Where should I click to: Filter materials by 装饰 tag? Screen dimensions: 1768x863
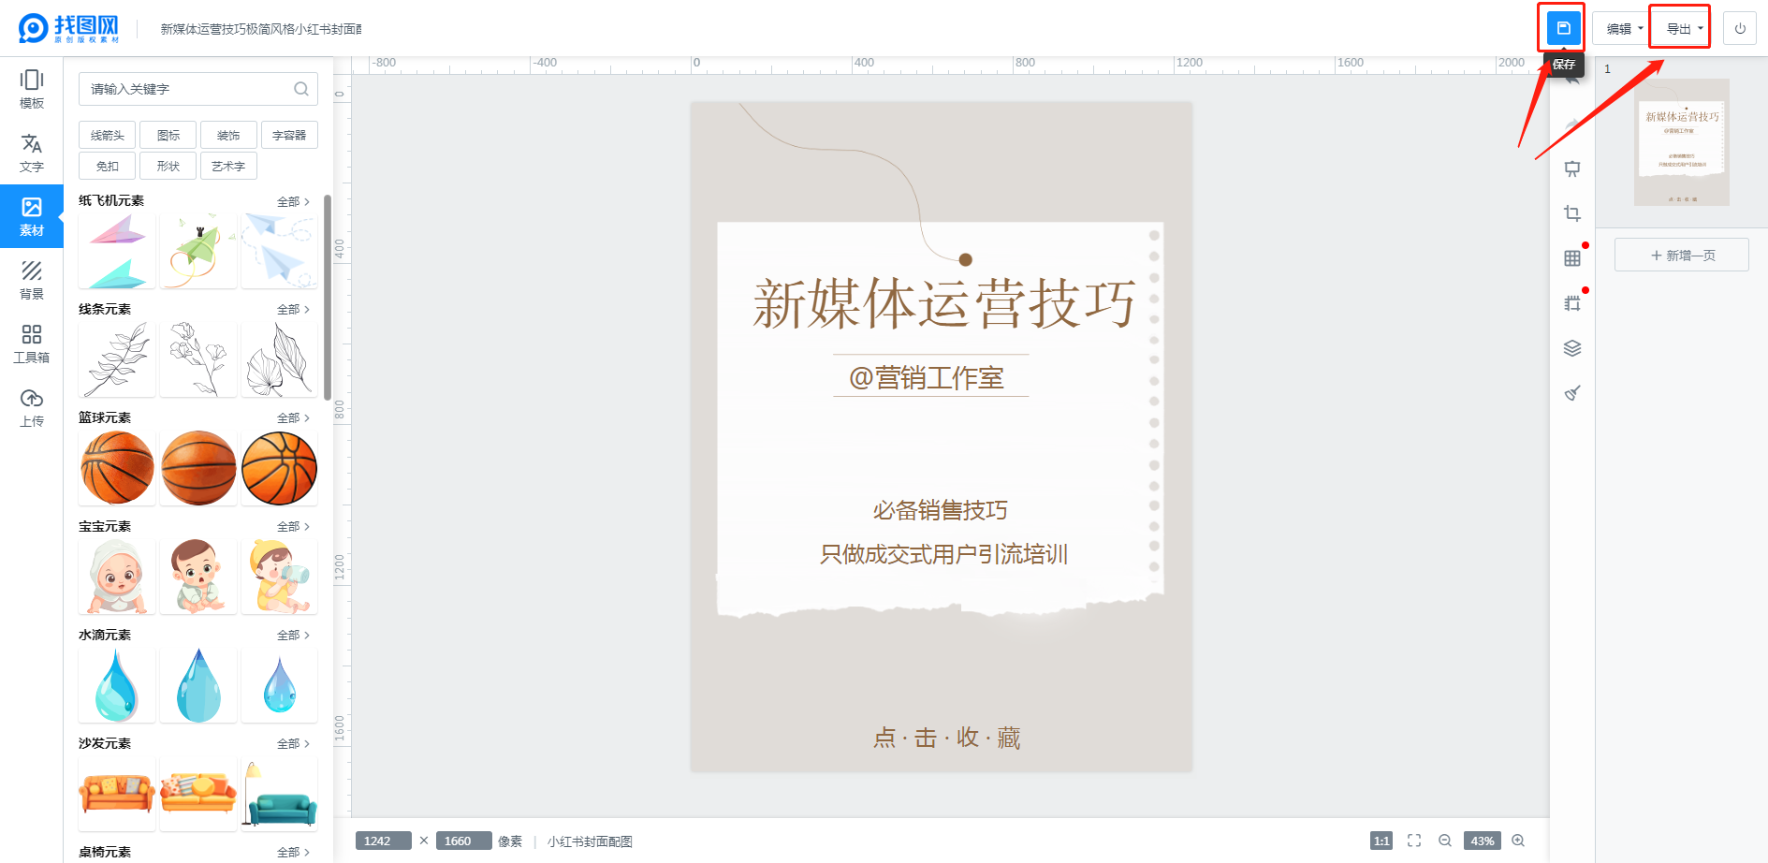tap(228, 136)
